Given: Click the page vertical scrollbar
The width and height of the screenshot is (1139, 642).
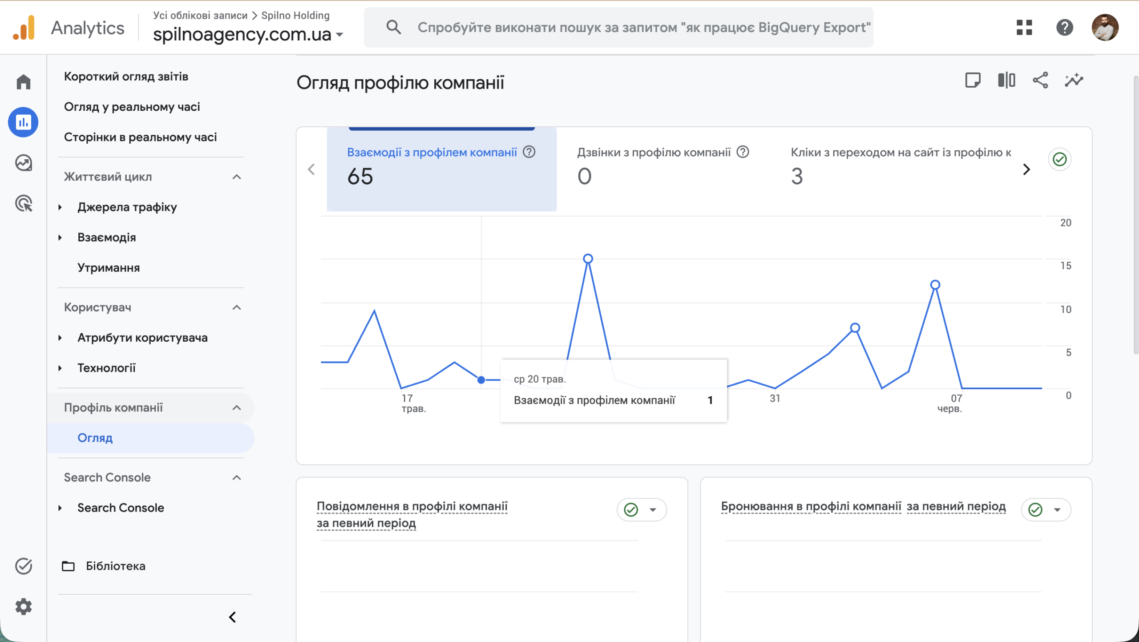Looking at the screenshot, I should click(1135, 216).
